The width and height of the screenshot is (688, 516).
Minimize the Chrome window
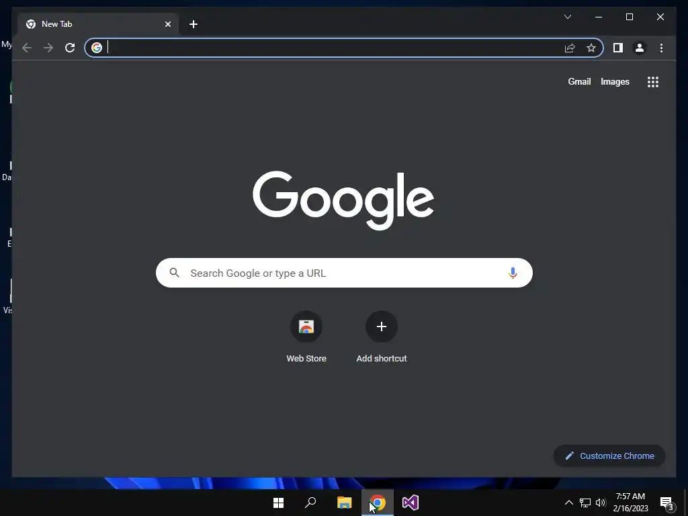pyautogui.click(x=599, y=17)
